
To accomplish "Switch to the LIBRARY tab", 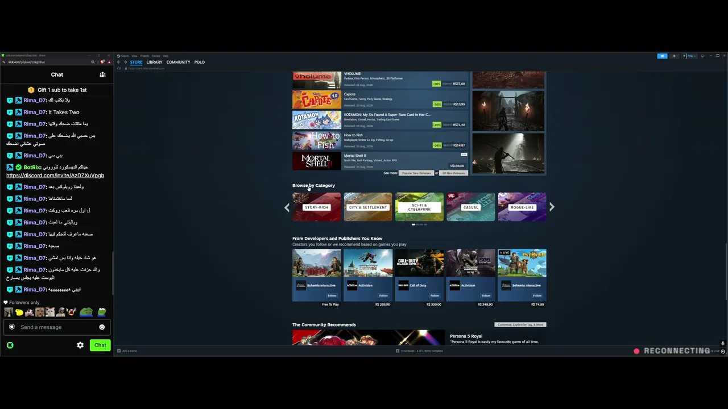I will click(154, 62).
